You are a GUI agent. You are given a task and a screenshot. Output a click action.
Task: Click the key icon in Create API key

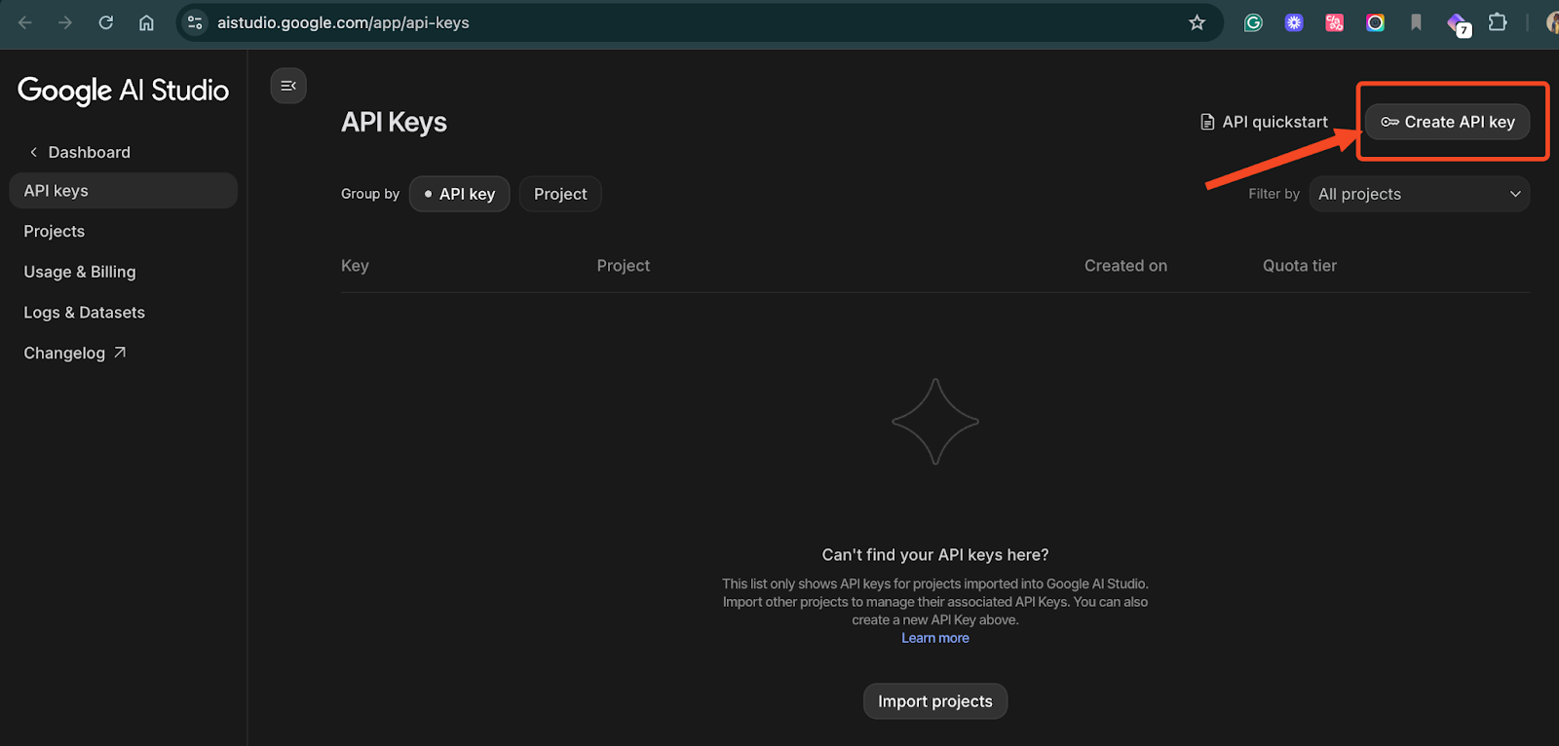[x=1389, y=122]
